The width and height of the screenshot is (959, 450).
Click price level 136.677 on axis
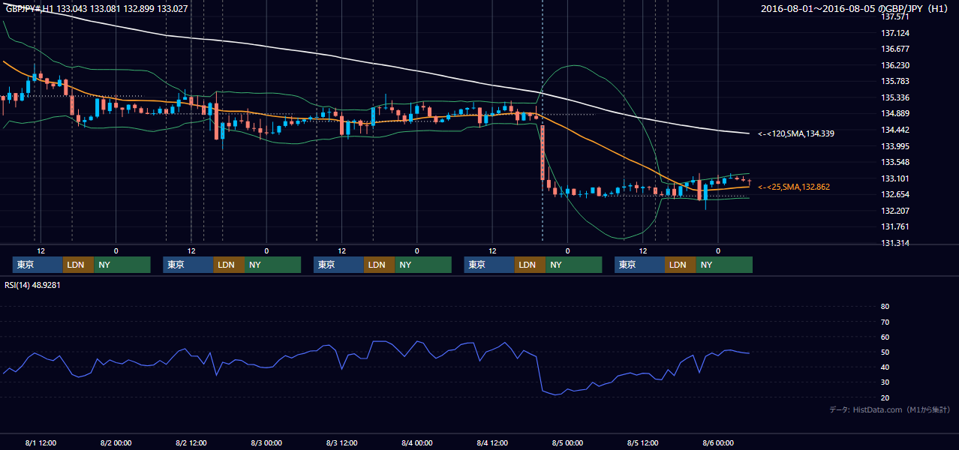tap(894, 49)
